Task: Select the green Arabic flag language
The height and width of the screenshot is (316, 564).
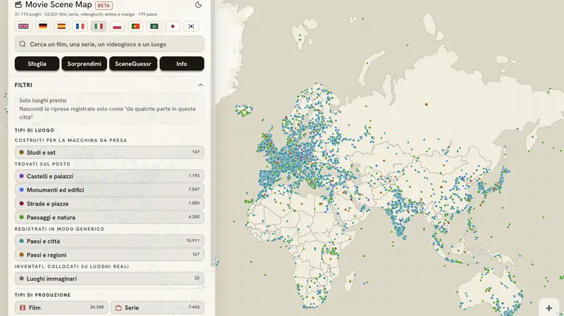Action: point(154,26)
